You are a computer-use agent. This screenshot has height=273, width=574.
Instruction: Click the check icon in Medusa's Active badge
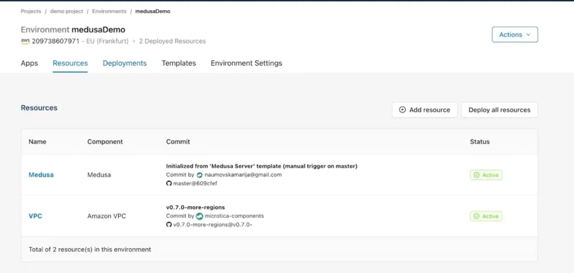pos(477,175)
